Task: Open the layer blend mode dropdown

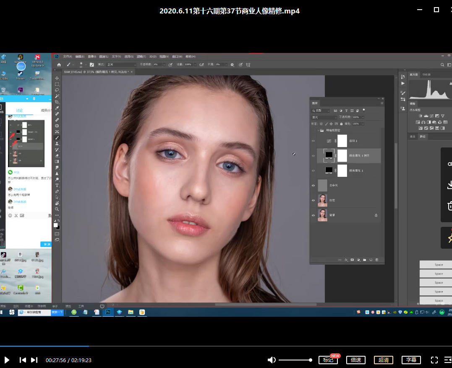Action: tap(324, 117)
